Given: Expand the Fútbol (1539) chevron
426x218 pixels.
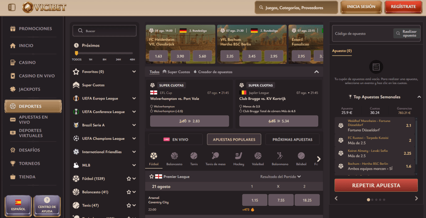Looking at the screenshot, I should tap(134, 178).
